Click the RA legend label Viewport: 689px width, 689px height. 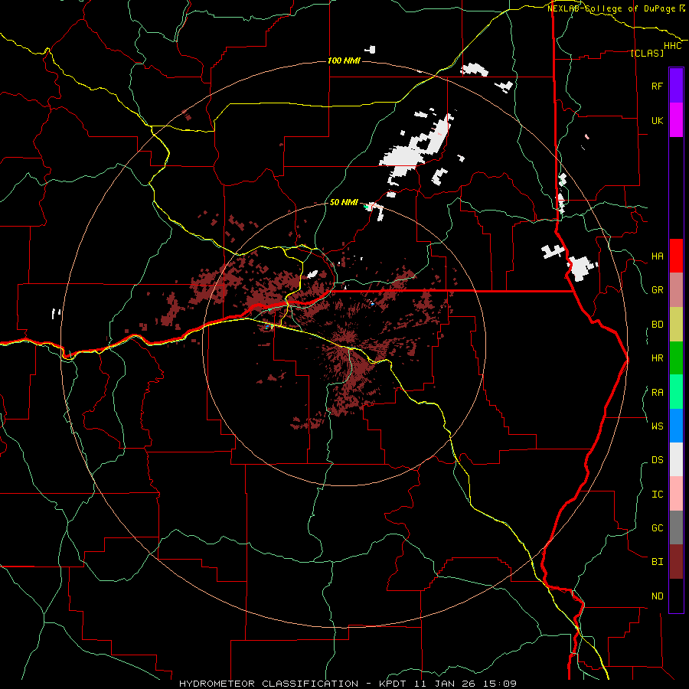pos(657,393)
